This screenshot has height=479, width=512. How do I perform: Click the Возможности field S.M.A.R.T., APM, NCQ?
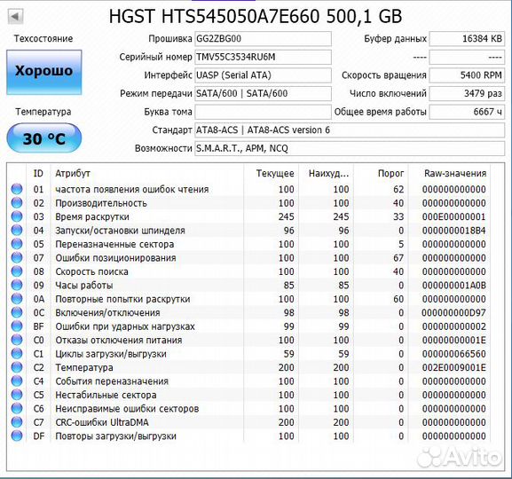(350, 148)
